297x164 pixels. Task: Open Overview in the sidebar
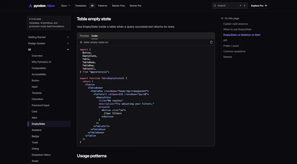click(x=37, y=56)
